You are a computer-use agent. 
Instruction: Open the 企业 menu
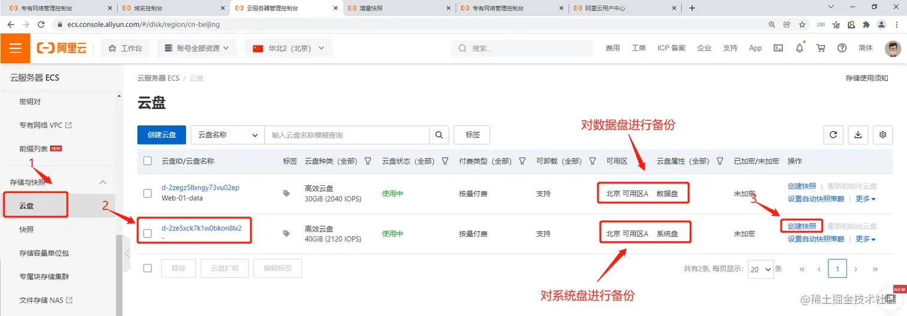pos(704,48)
